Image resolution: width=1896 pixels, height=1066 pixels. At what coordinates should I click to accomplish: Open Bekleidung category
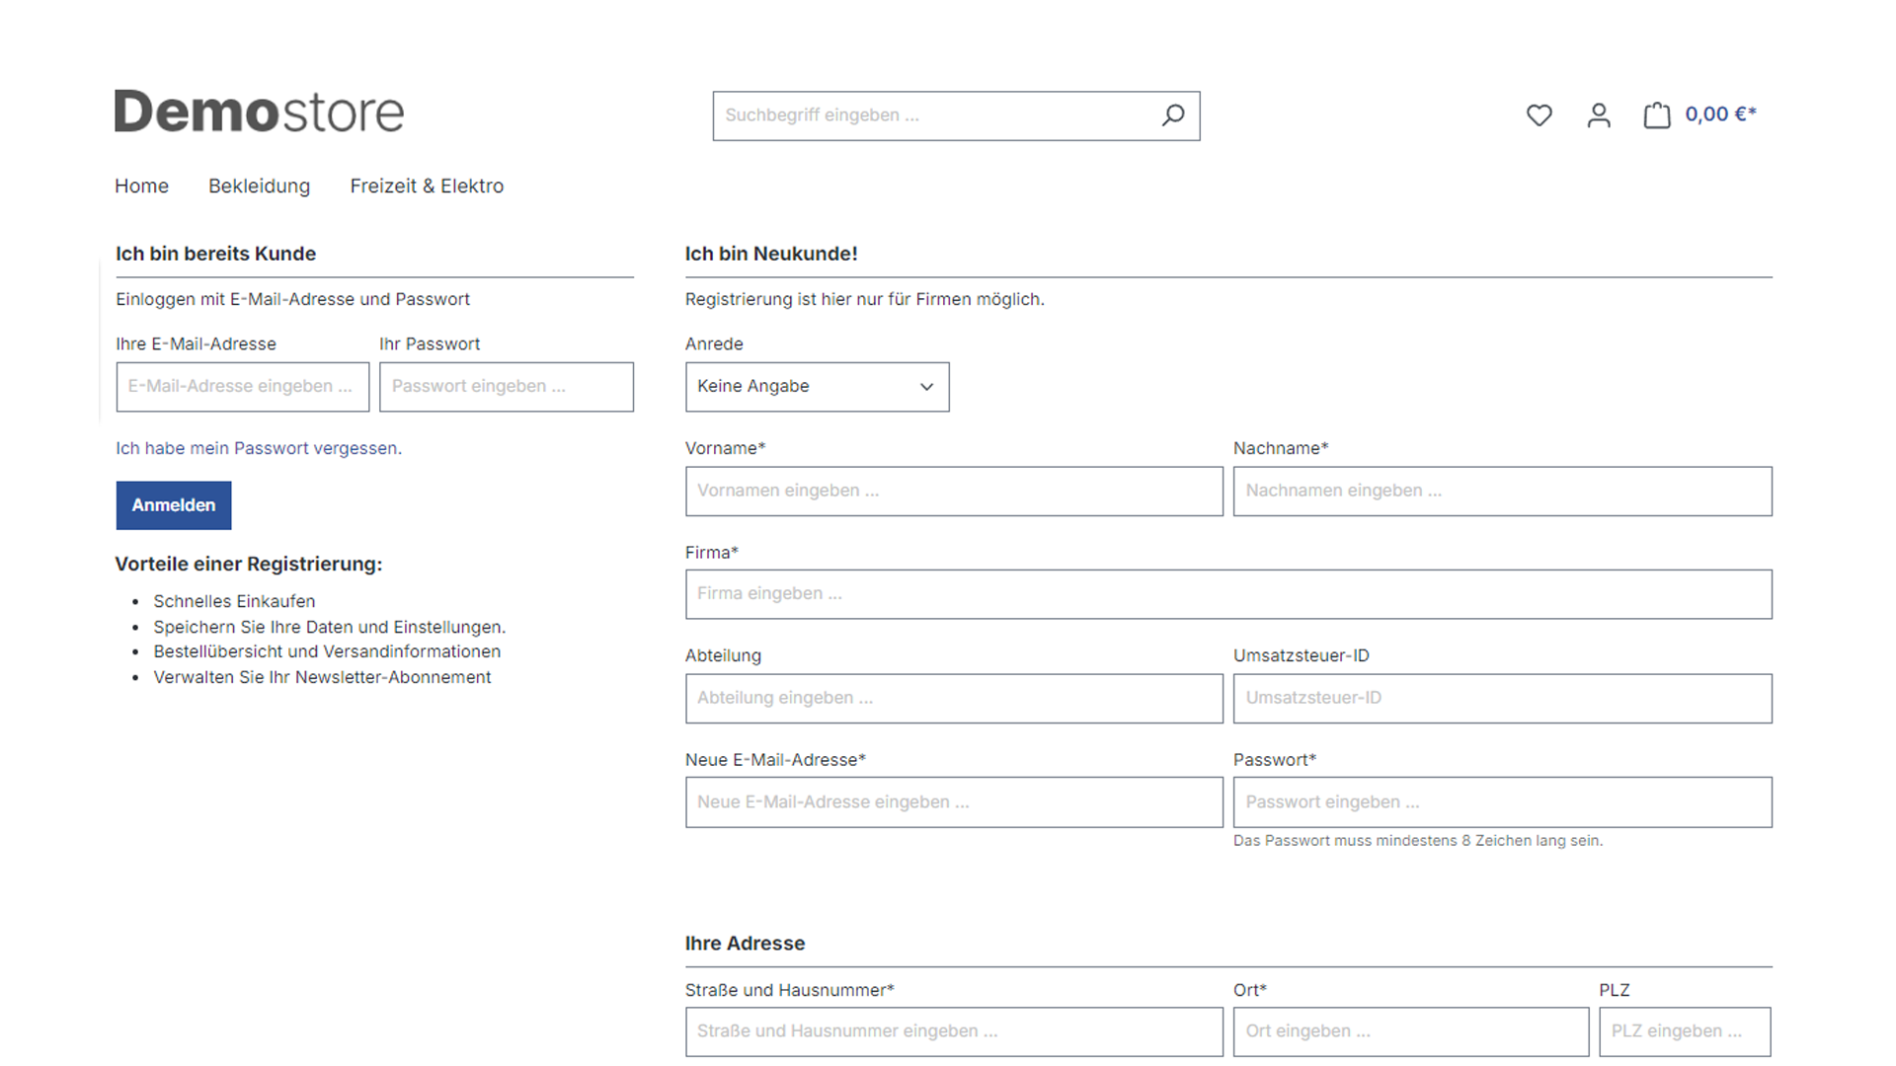[x=259, y=186]
